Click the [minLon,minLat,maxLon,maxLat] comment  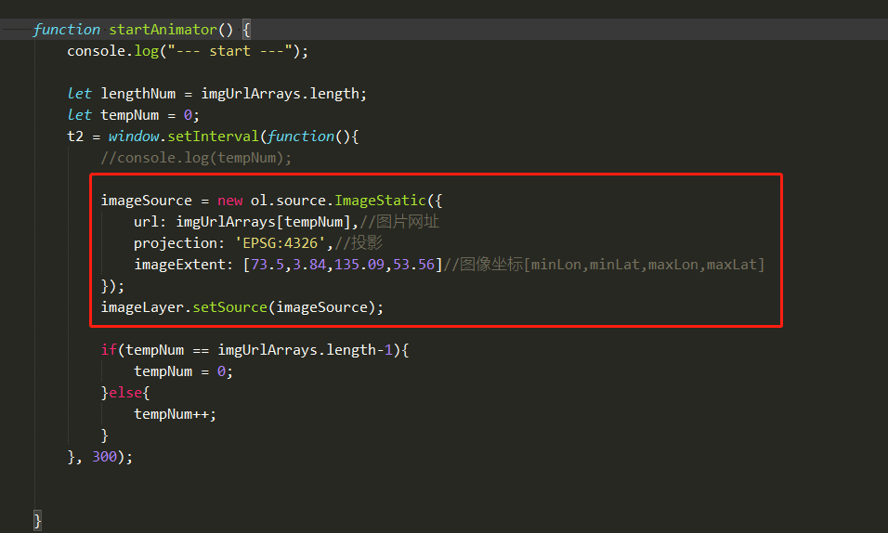pos(644,265)
